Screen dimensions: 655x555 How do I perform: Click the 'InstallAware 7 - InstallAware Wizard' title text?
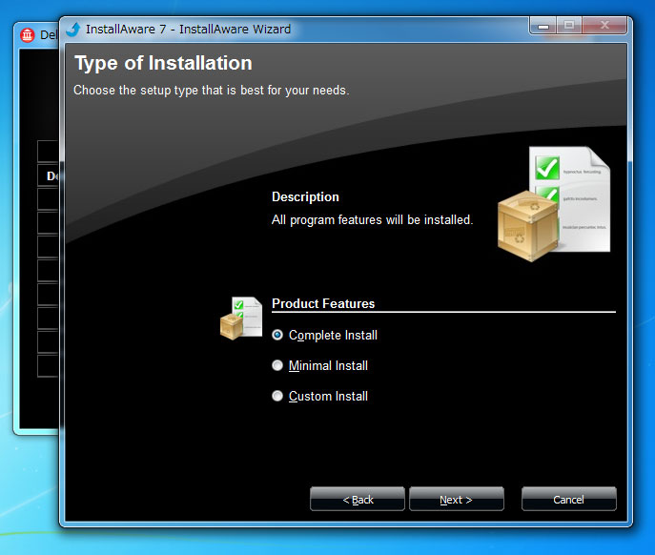189,30
